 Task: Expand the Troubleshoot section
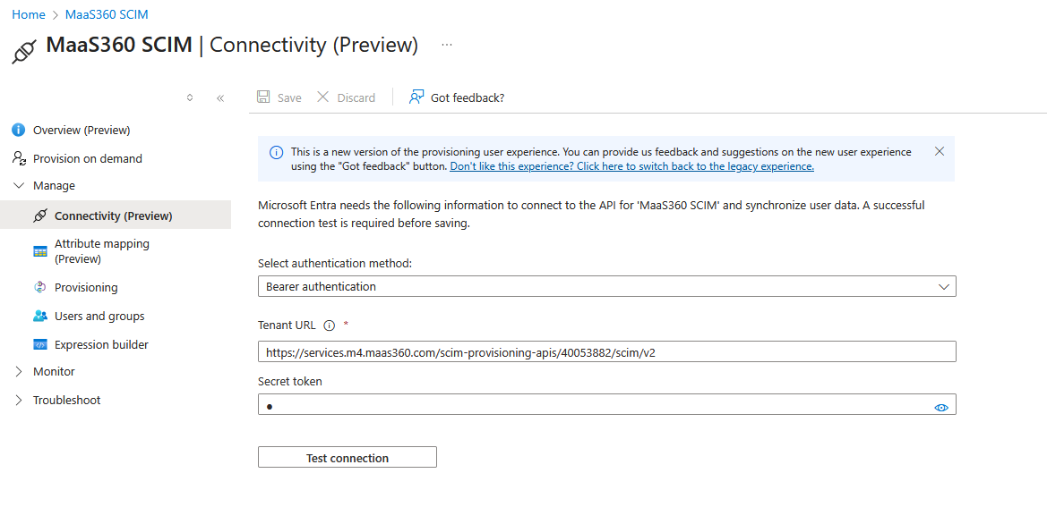19,401
